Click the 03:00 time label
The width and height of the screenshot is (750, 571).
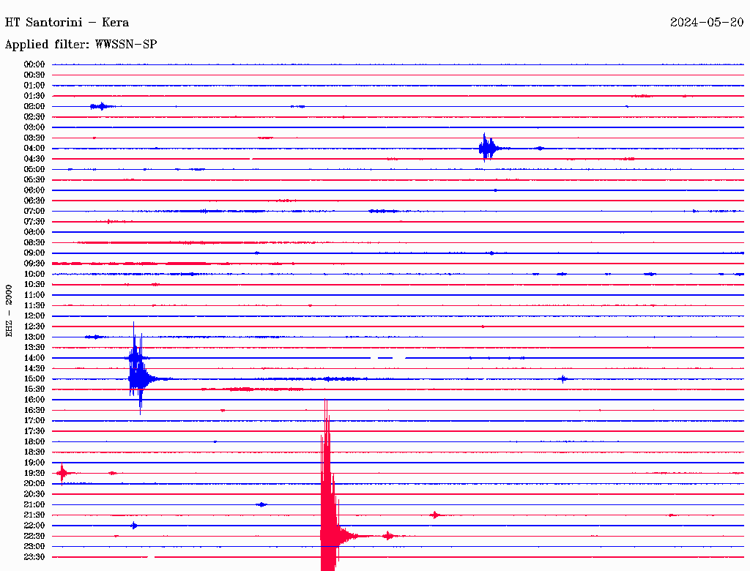point(34,127)
